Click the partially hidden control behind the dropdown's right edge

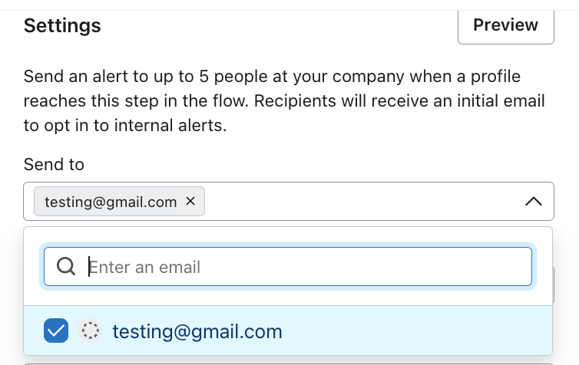click(x=554, y=285)
